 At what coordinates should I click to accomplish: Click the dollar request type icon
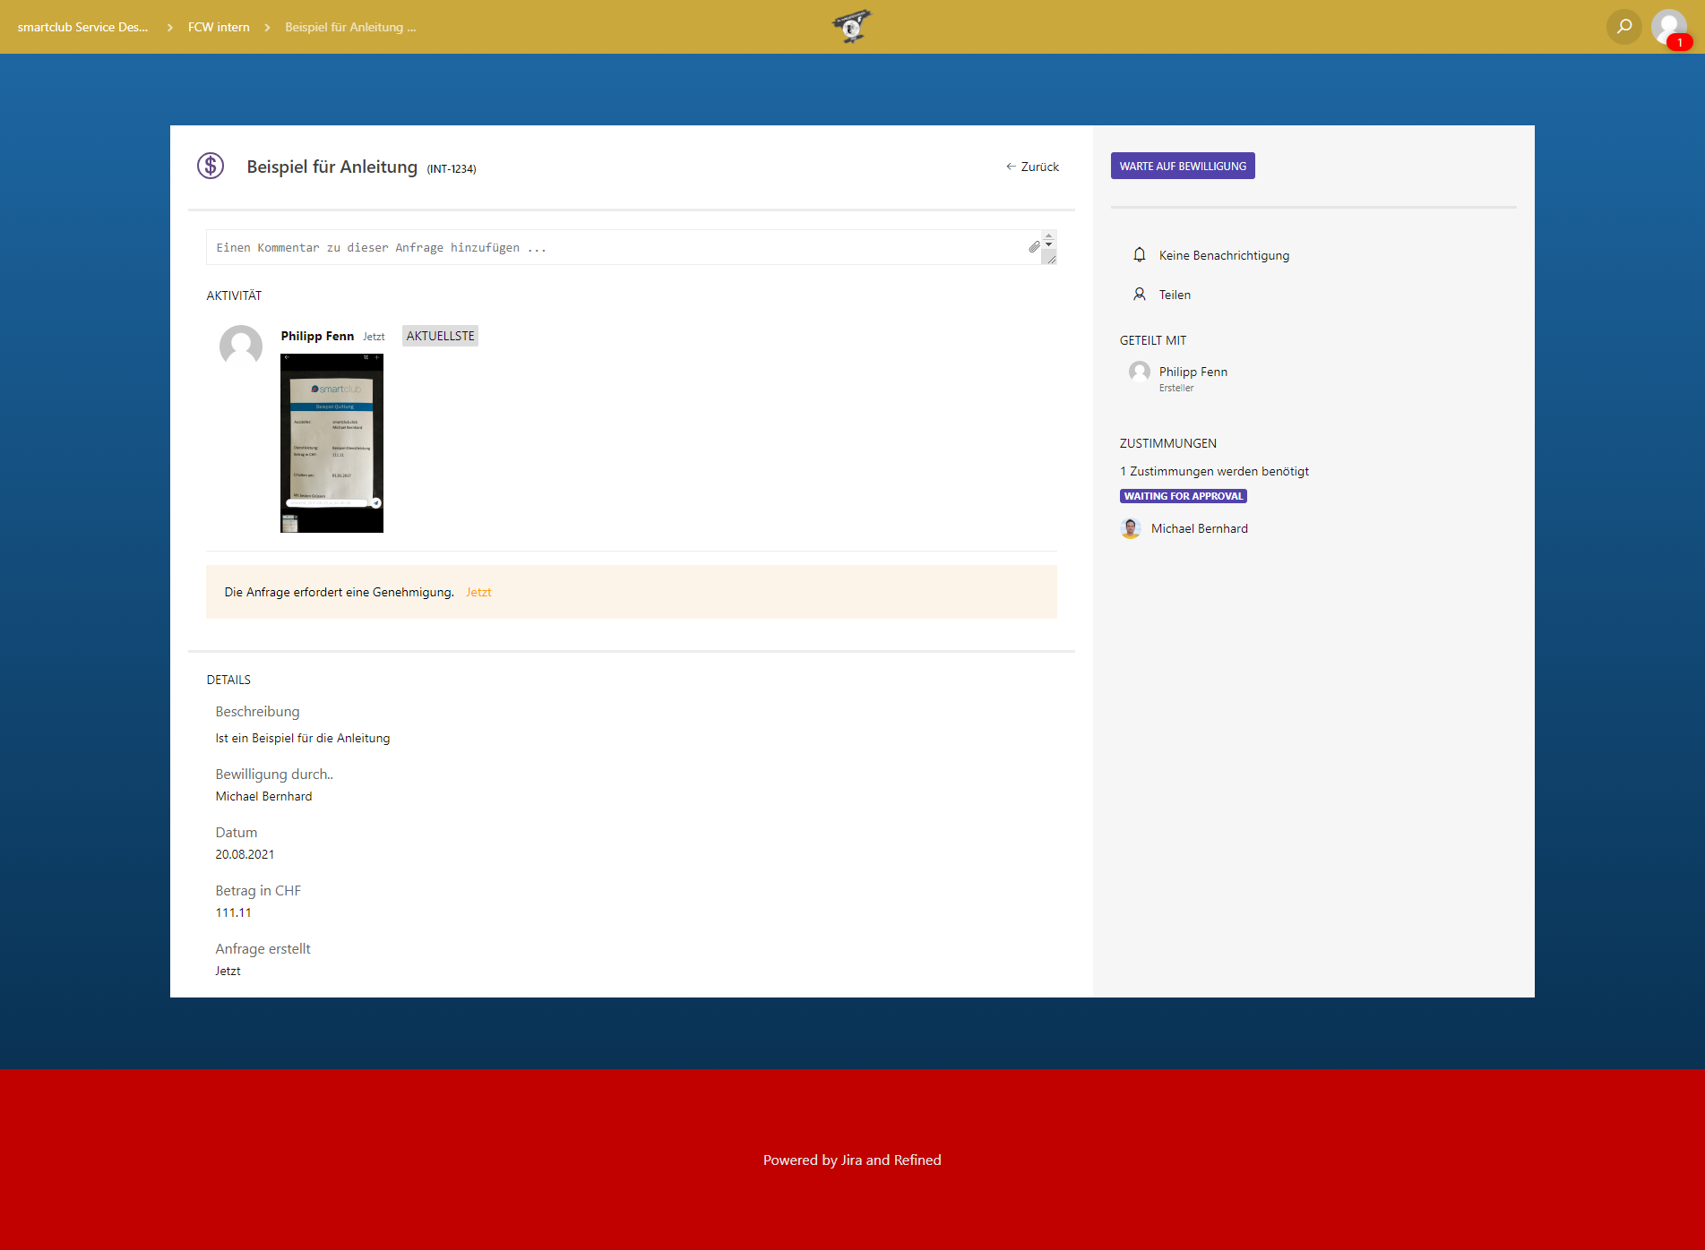[x=211, y=166]
